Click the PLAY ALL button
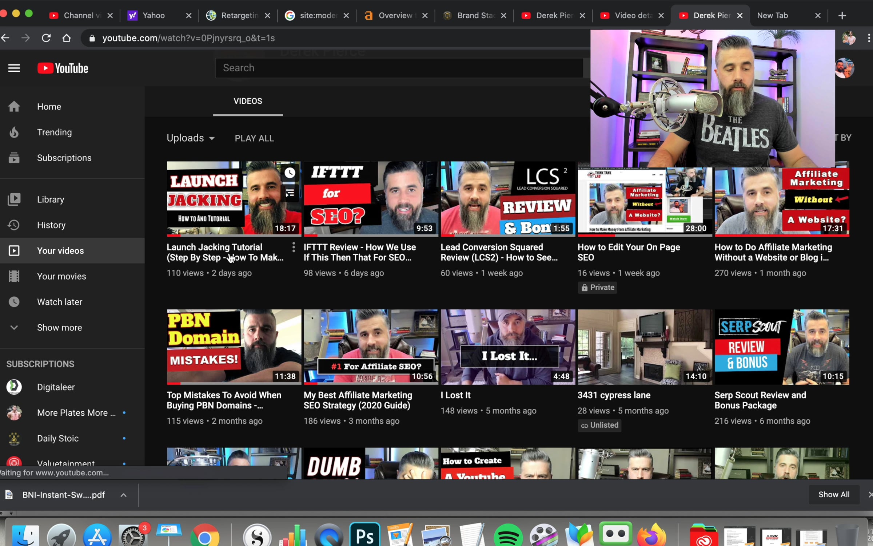 click(254, 138)
